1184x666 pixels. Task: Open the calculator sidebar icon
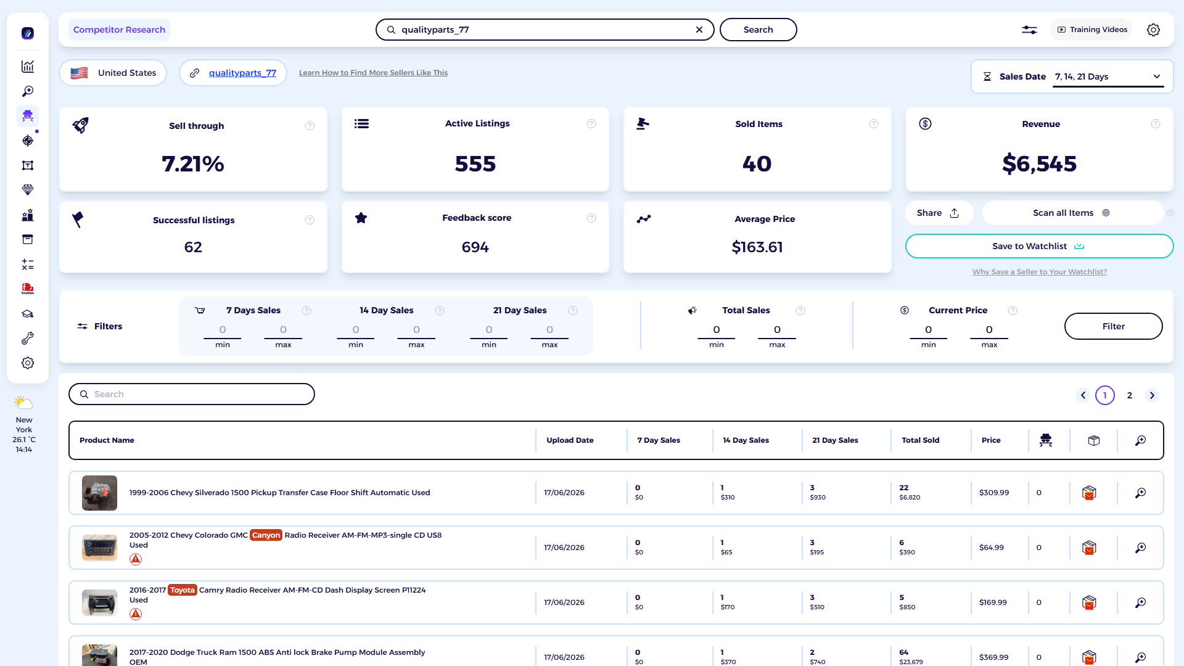point(28,265)
